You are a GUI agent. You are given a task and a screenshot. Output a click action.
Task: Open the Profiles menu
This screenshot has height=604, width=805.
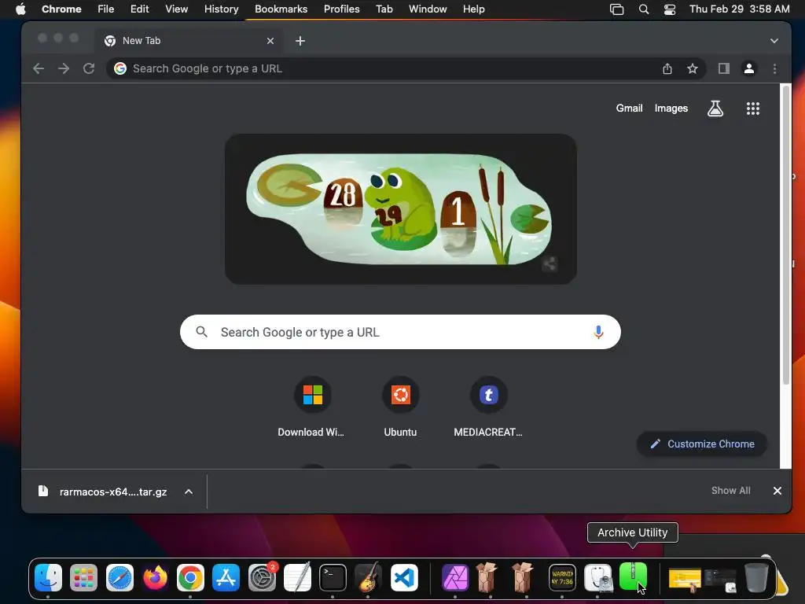(341, 9)
